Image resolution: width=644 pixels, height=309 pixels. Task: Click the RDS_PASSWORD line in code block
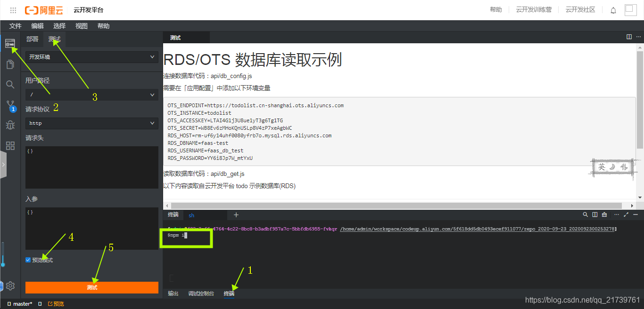pos(210,158)
